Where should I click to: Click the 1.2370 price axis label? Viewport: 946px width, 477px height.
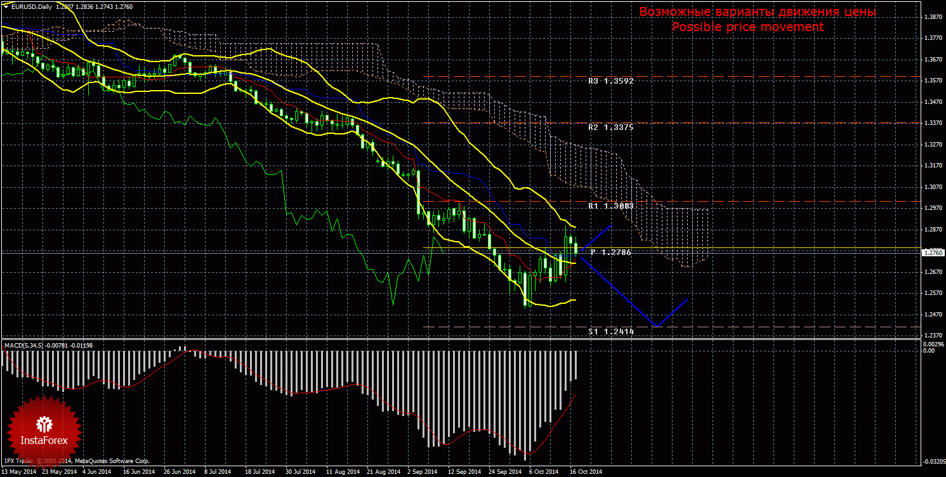click(933, 336)
